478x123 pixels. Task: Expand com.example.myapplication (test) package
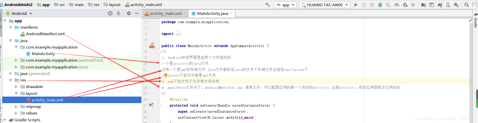16,67
